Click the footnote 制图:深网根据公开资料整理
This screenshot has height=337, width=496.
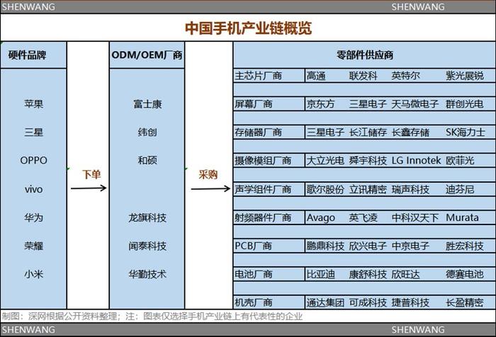[60, 316]
